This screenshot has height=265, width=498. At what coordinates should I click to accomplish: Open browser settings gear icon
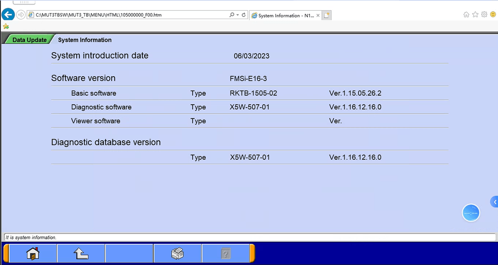[484, 14]
